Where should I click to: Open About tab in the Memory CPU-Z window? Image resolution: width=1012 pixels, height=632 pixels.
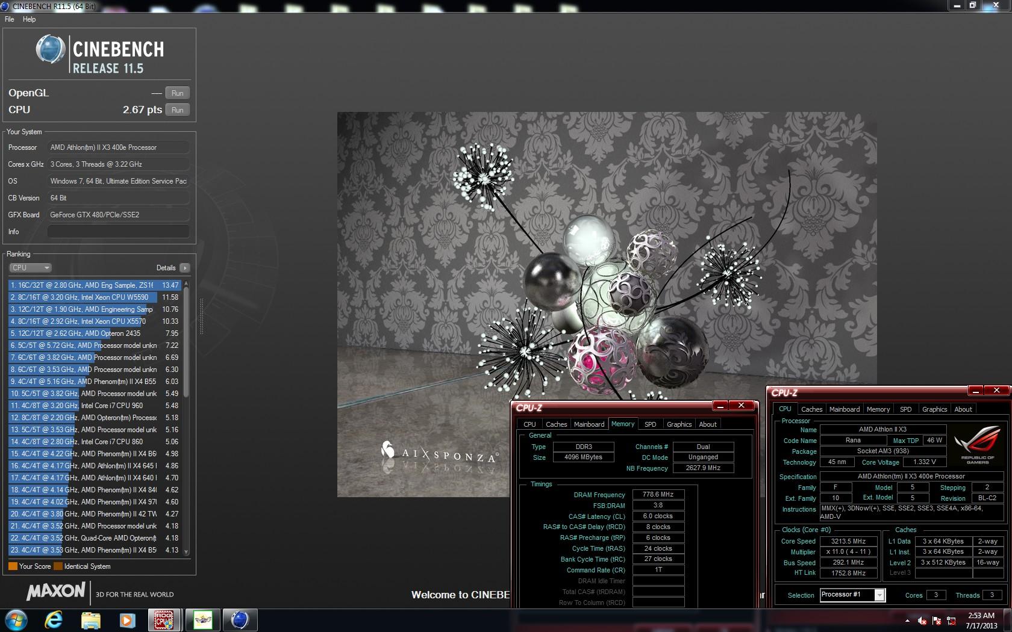click(708, 424)
